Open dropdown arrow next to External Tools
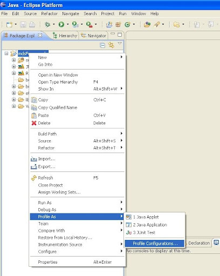Screen dimensions: 220x276 coord(96,24)
